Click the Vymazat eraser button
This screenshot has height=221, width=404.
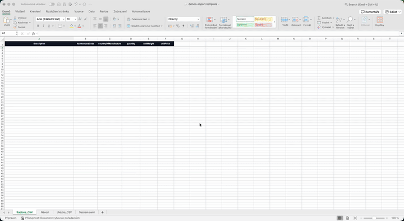pyautogui.click(x=325, y=27)
